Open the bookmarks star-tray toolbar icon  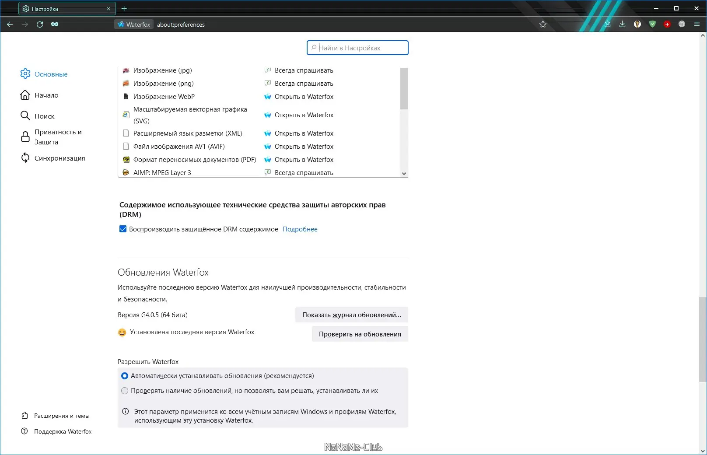coord(607,24)
